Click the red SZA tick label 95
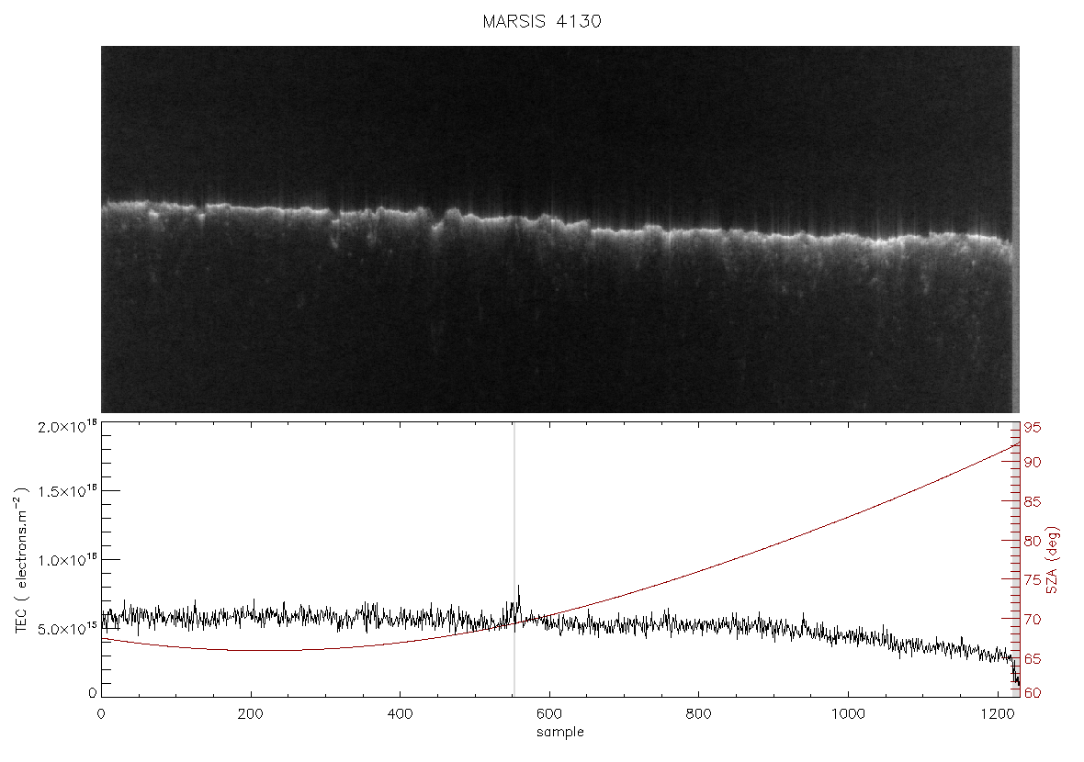1084x762 pixels. pos(1033,428)
